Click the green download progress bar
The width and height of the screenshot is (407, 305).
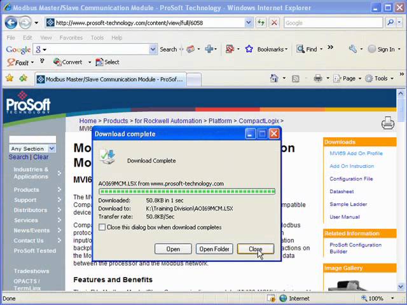(x=187, y=191)
